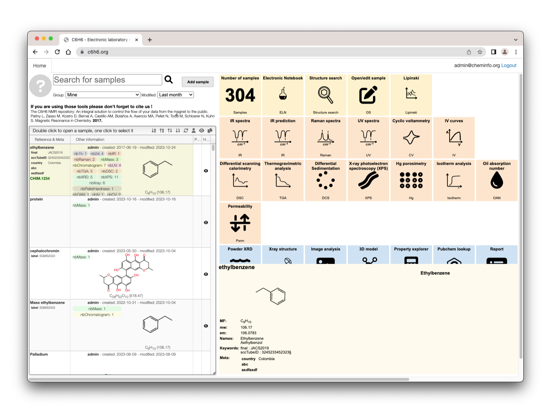Select the C6H6 Electronic laboratory browser tab
Screen dimensions: 551x413
click(x=100, y=40)
